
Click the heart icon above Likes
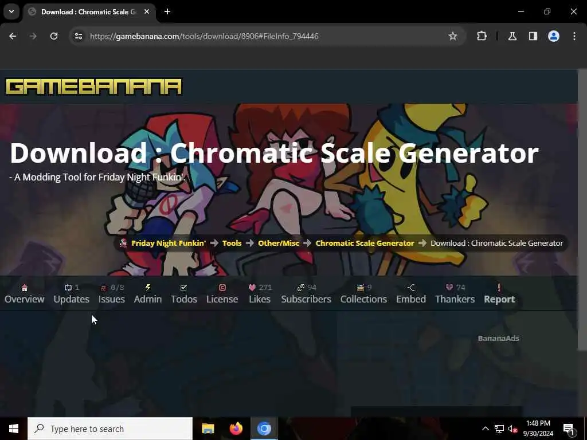[252, 288]
